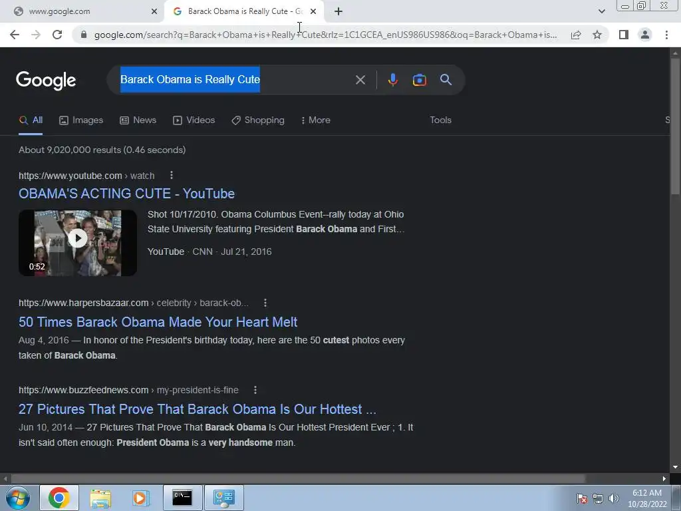This screenshot has height=511, width=681.
Task: Close the www.google.com tab
Action: tap(154, 12)
